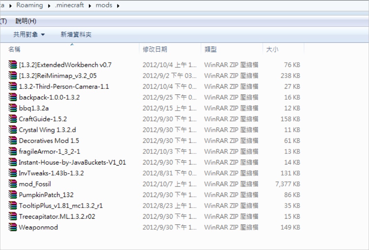Click the 2012/8/23 date of TooltipPlus

tap(169, 206)
